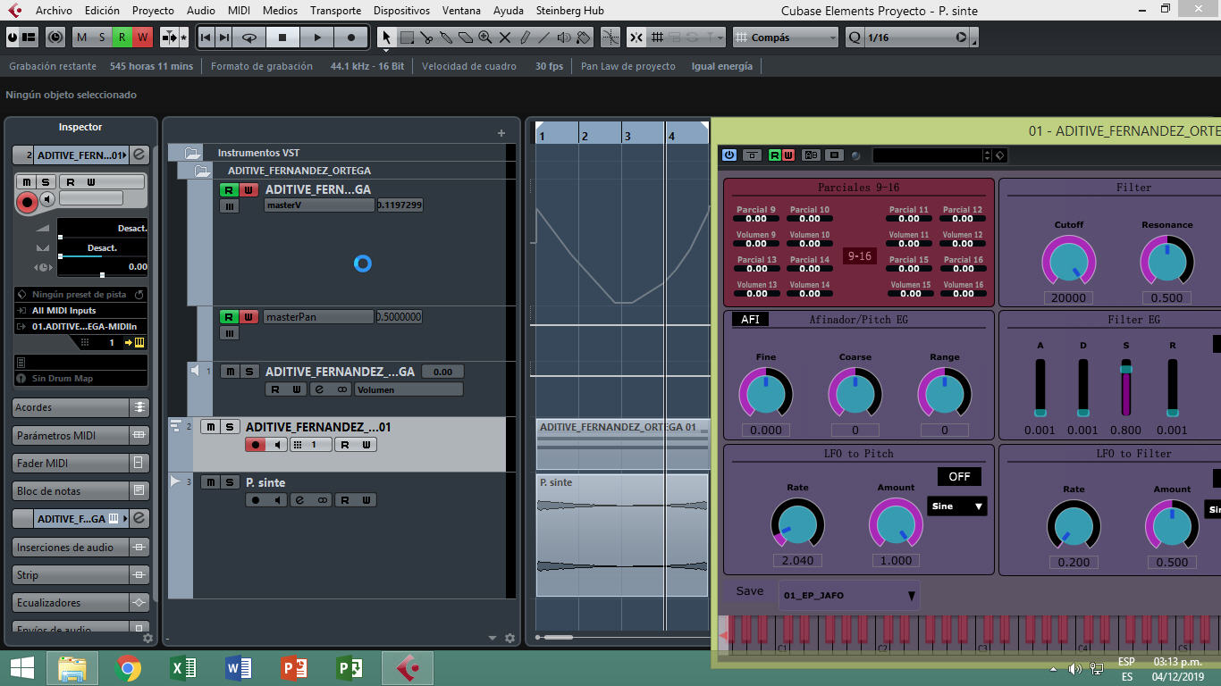Expand the Inserciones de audio section
The width and height of the screenshot is (1221, 686).
(x=80, y=547)
